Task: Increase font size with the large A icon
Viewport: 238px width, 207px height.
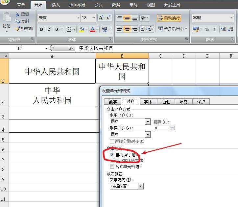Action: [101, 18]
